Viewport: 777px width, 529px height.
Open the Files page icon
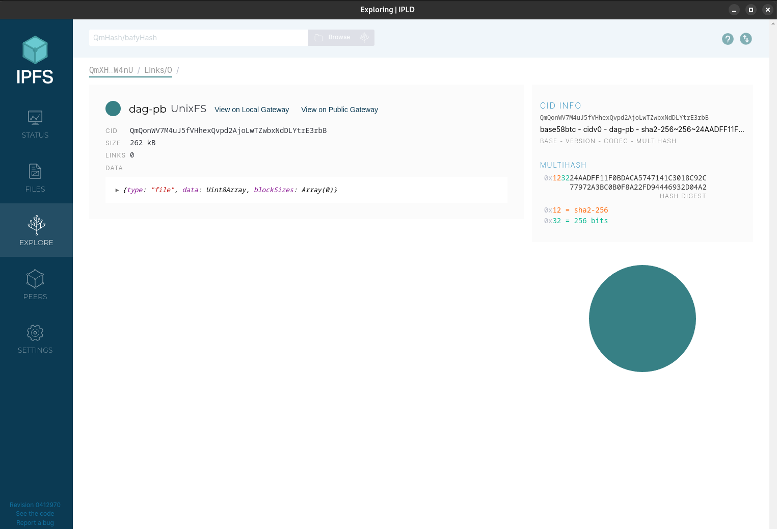pos(35,171)
